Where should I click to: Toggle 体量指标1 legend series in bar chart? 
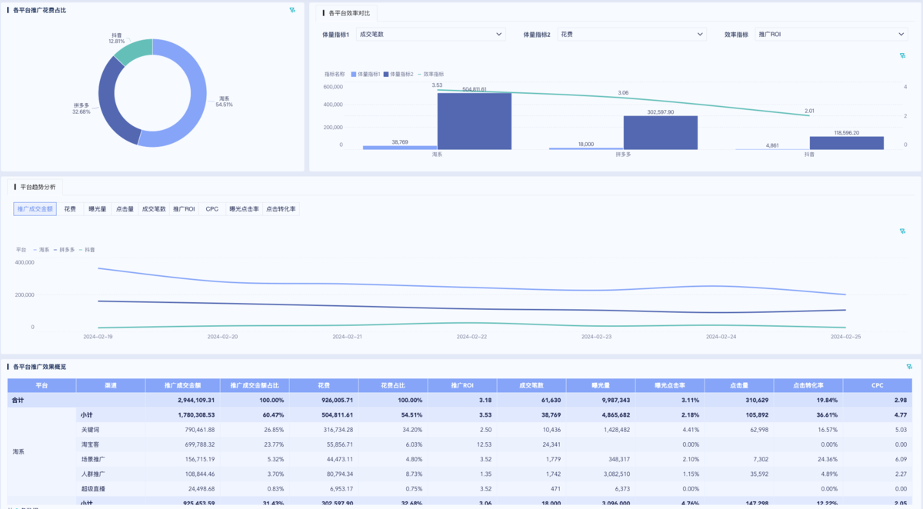point(368,74)
